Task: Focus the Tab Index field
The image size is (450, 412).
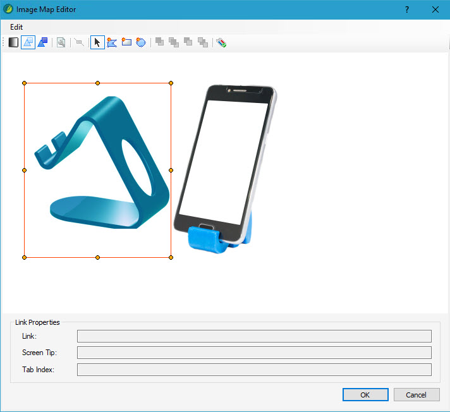Action: click(254, 370)
